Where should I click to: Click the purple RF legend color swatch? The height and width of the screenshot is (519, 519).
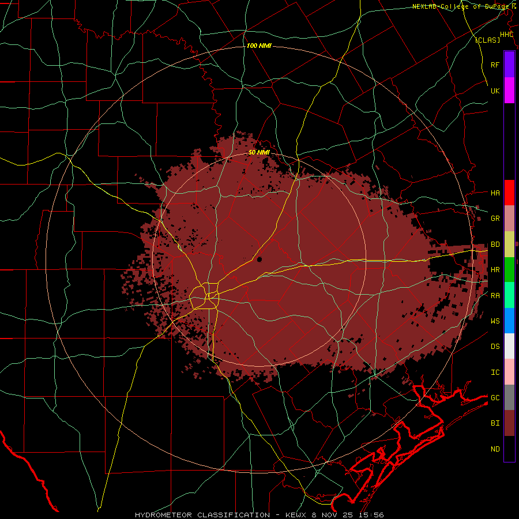coord(509,65)
